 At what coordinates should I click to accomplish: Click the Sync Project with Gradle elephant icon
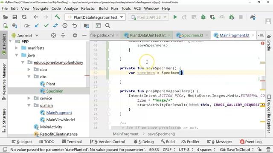pyautogui.click(x=253, y=17)
